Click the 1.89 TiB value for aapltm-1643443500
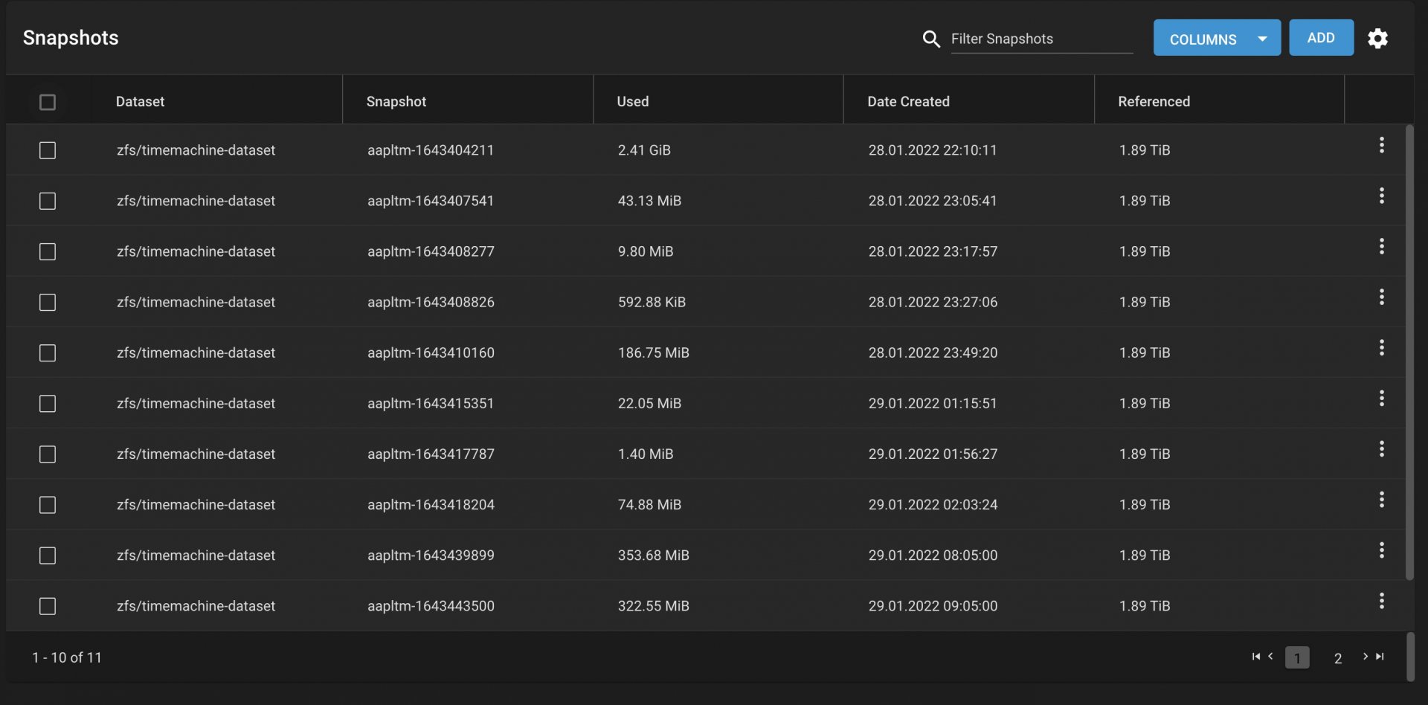The width and height of the screenshot is (1428, 705). (x=1144, y=606)
